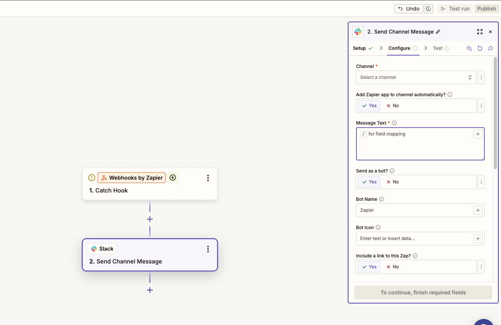Select No for Add Zapier app automatically

pos(393,106)
